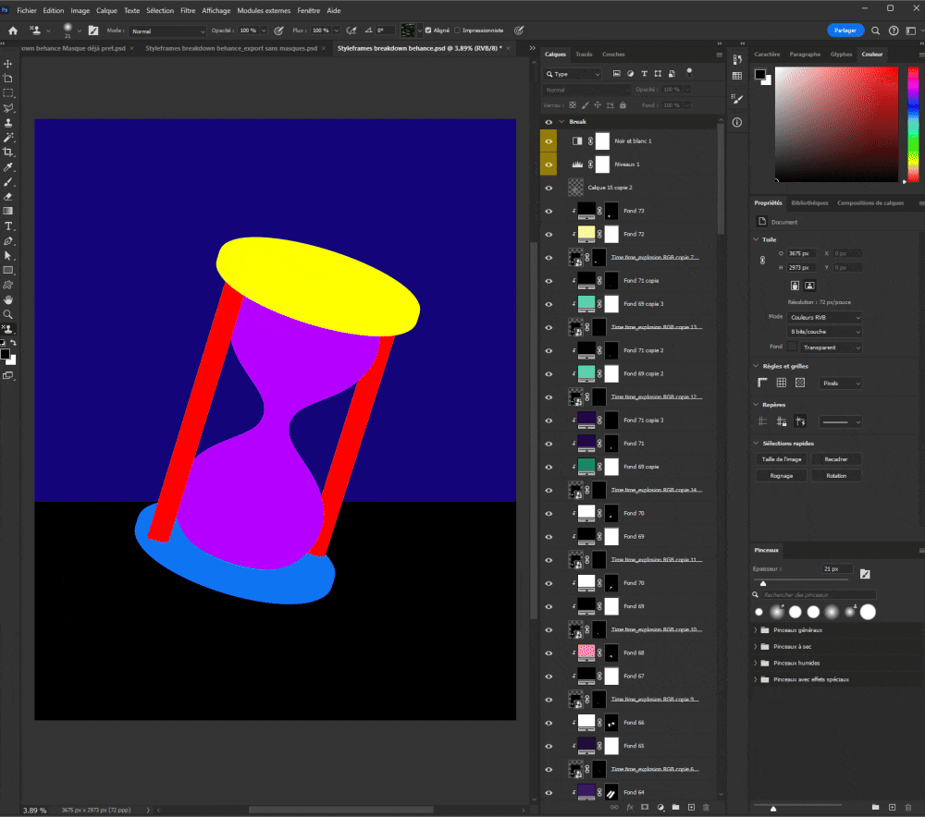Open the help question mark icon

(x=894, y=30)
